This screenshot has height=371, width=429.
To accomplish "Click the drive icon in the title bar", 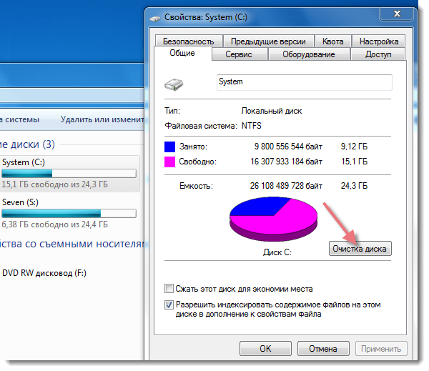I will 155,19.
